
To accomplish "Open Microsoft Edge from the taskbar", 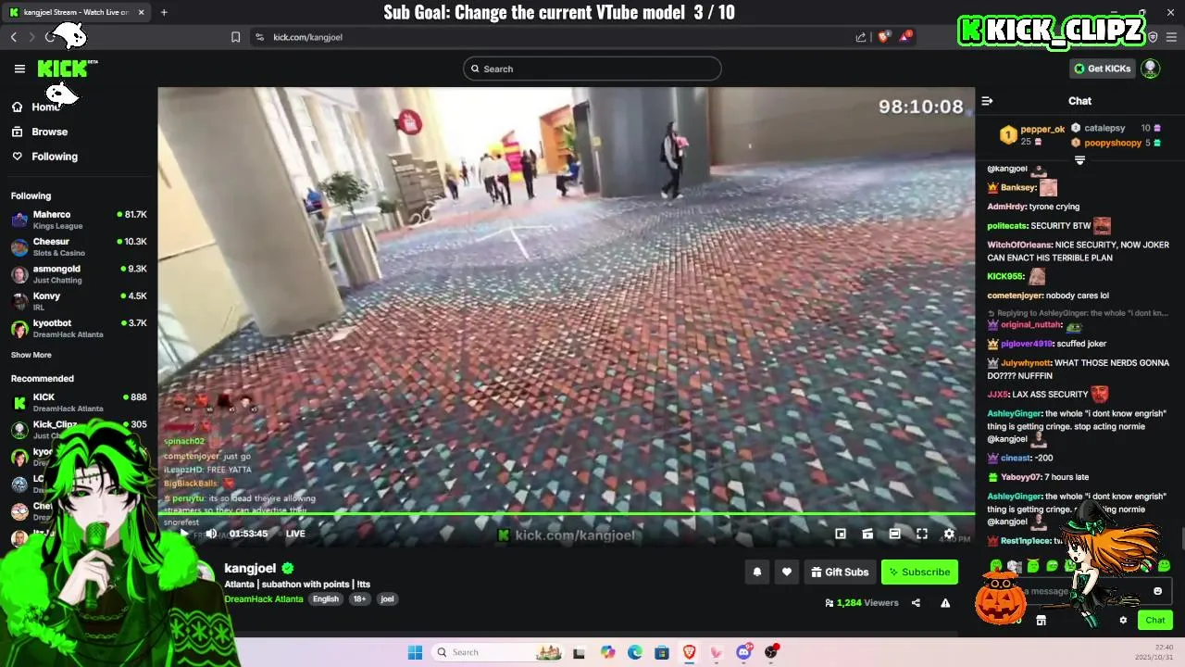I will (635, 652).
